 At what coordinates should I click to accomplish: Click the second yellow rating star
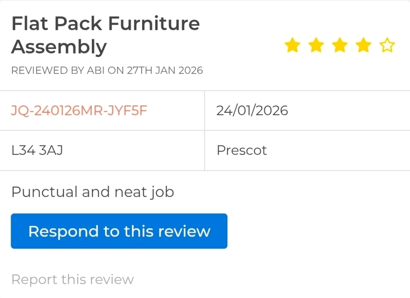pyautogui.click(x=316, y=46)
